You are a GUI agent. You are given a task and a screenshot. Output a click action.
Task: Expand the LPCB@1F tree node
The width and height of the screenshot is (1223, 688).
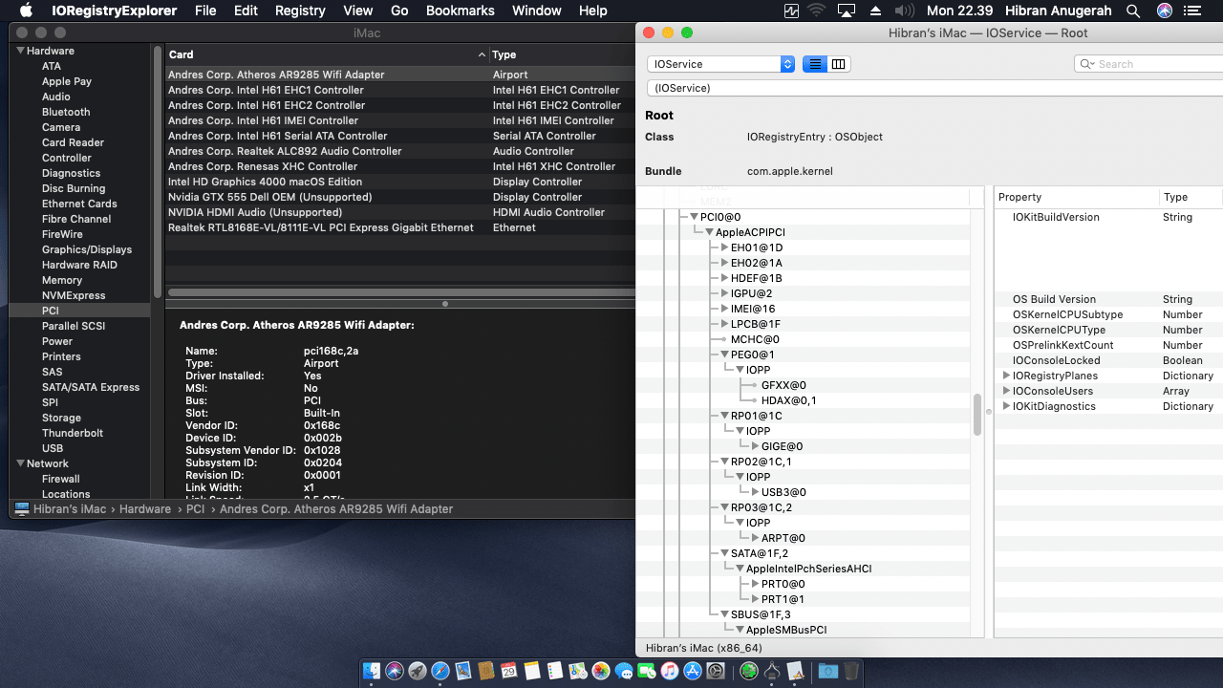(x=724, y=324)
